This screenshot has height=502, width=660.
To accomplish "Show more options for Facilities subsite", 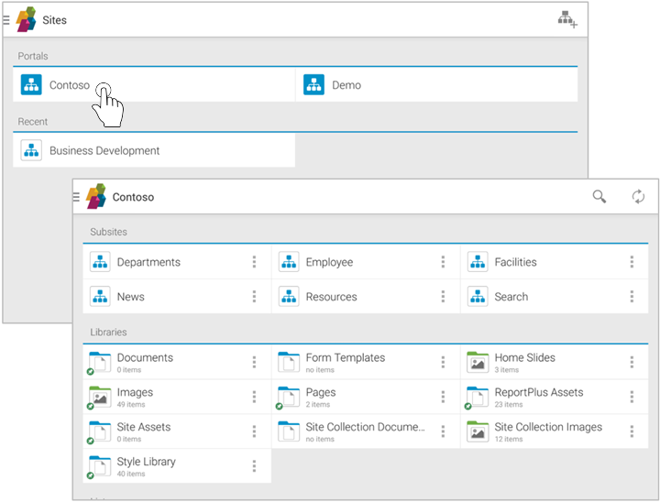I will [632, 262].
